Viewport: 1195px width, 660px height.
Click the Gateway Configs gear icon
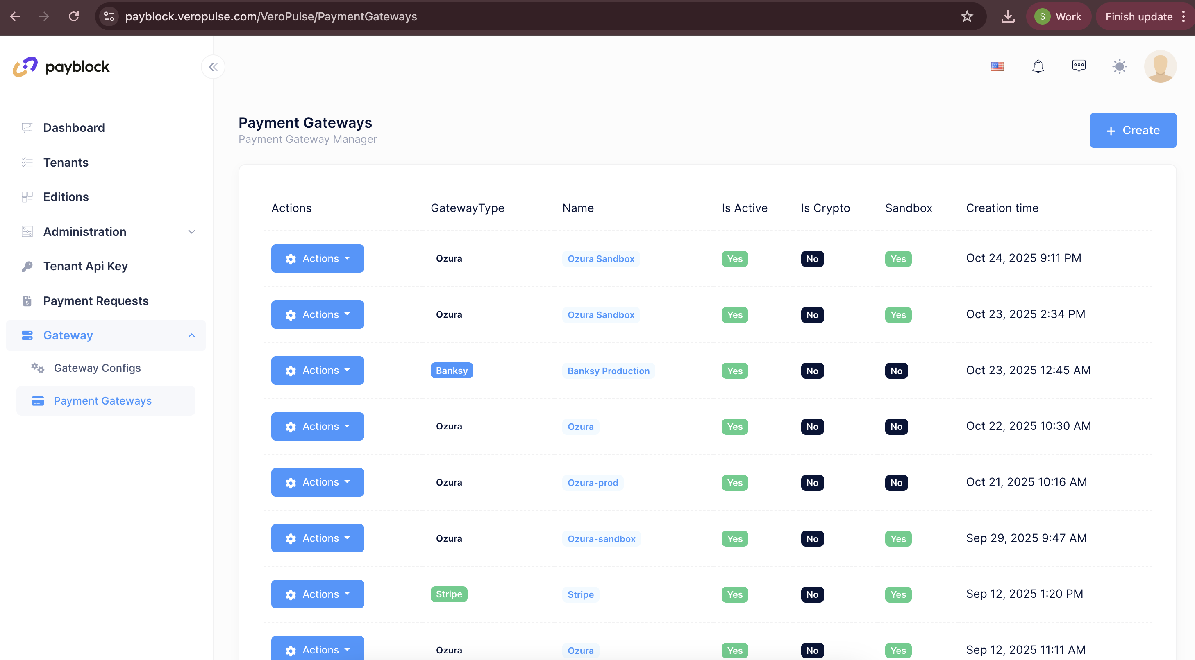coord(37,368)
